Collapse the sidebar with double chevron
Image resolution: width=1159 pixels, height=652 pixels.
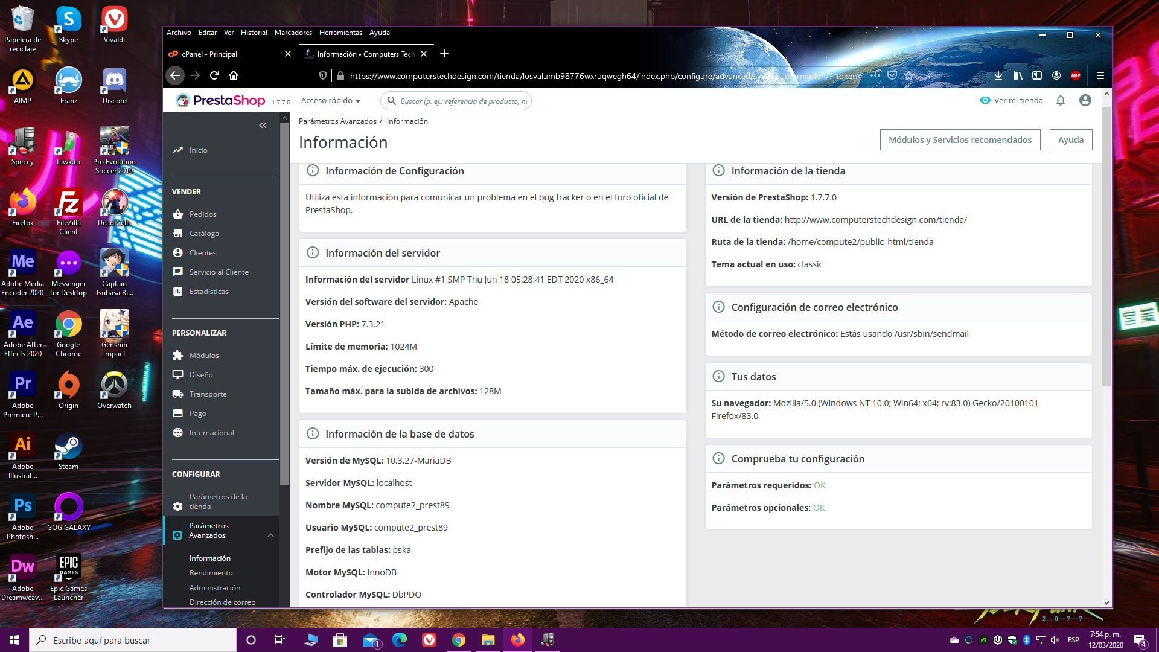point(263,126)
